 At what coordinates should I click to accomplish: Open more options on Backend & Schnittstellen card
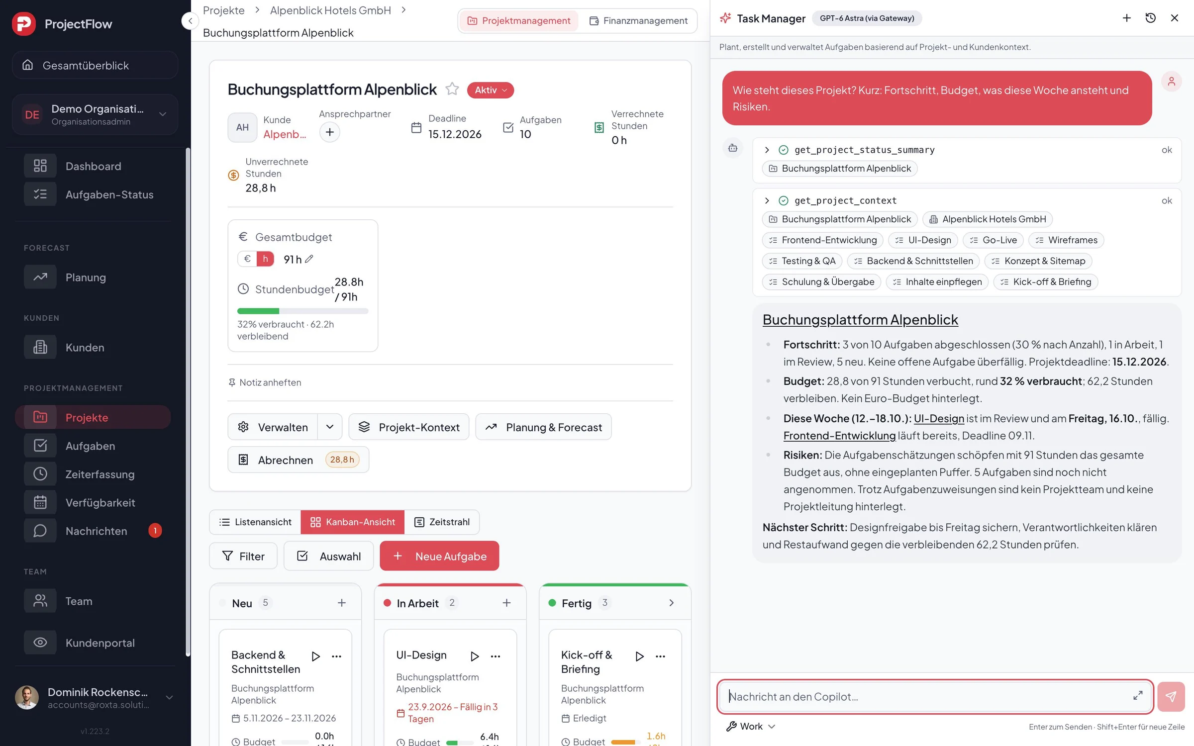(337, 656)
